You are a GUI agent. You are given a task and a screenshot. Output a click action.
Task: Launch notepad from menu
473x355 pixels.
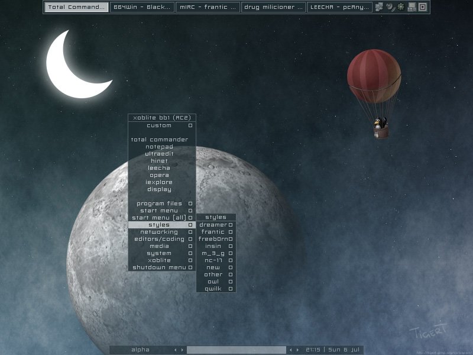pyautogui.click(x=162, y=147)
